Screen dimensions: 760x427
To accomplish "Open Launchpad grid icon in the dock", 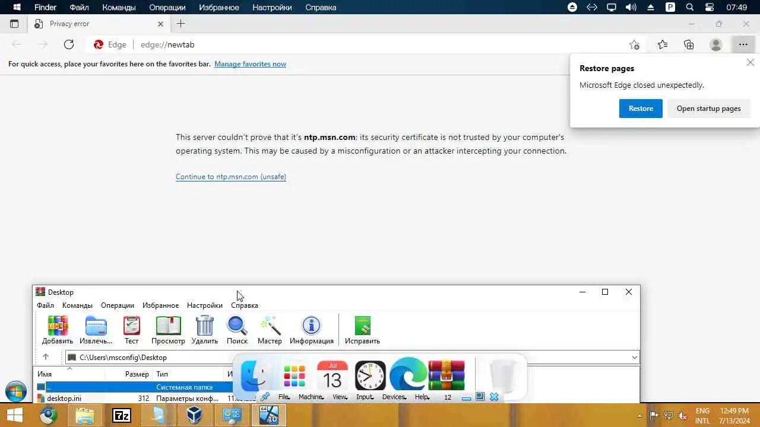I will click(294, 375).
